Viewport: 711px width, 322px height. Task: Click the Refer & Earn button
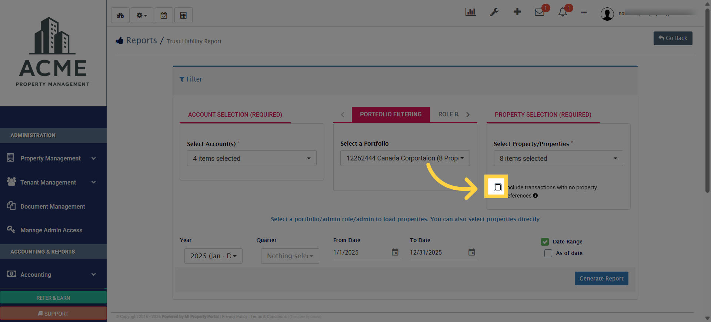53,298
